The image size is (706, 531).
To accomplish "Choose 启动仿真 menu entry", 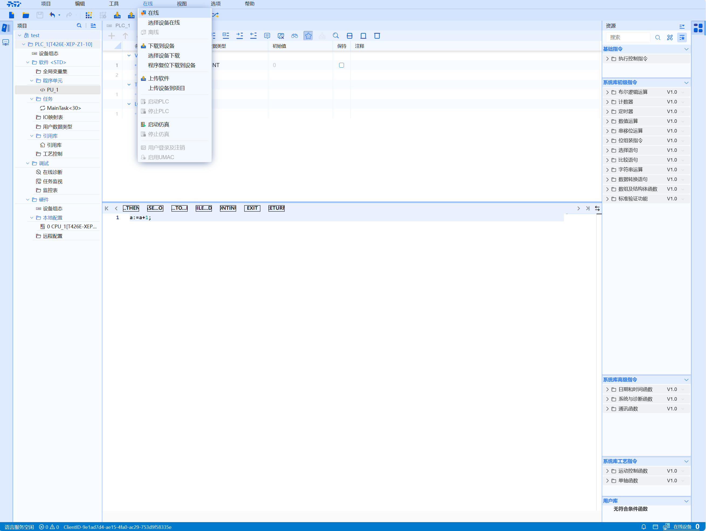I will point(158,124).
